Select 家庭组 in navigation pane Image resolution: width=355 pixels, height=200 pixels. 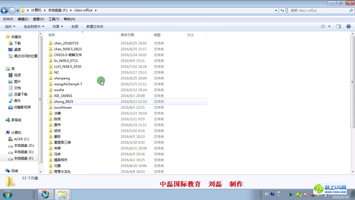[16, 120]
